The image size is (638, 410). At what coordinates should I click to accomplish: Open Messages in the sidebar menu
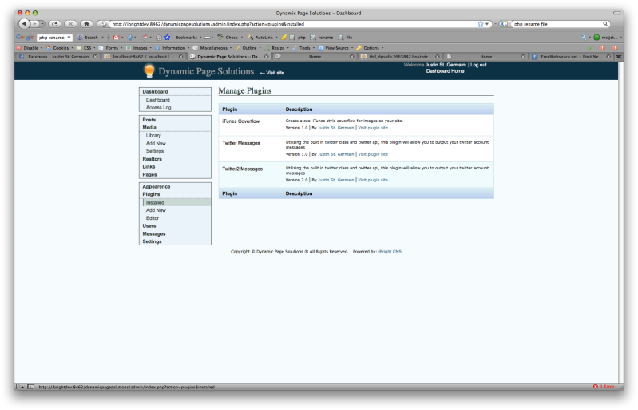click(154, 234)
